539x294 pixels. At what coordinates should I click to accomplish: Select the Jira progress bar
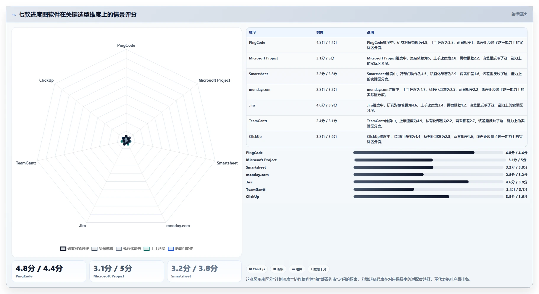coord(428,182)
